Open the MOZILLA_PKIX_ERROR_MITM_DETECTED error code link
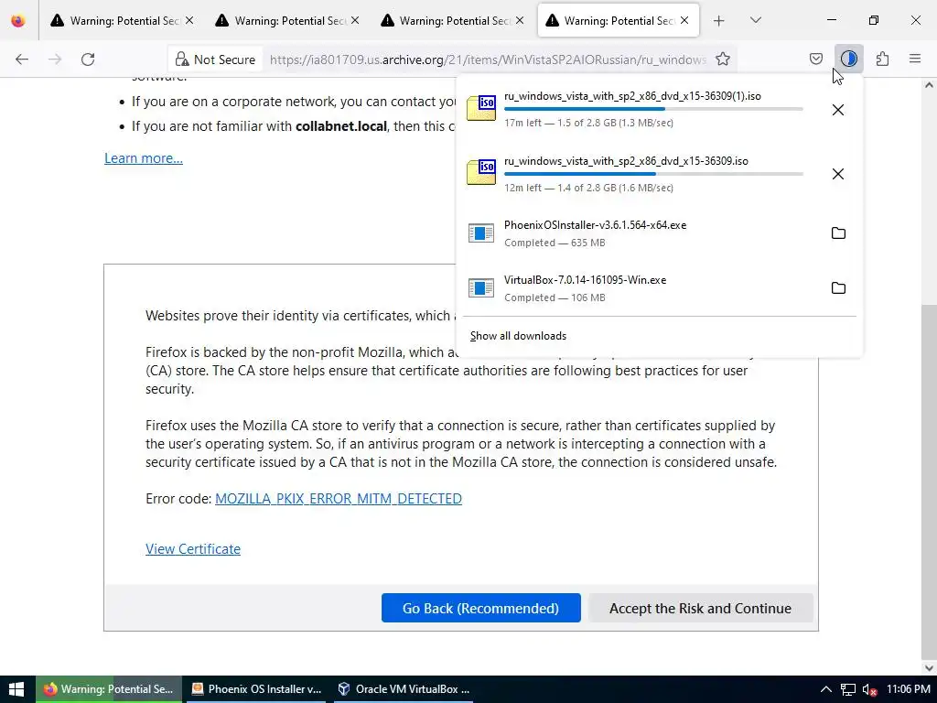 (339, 499)
